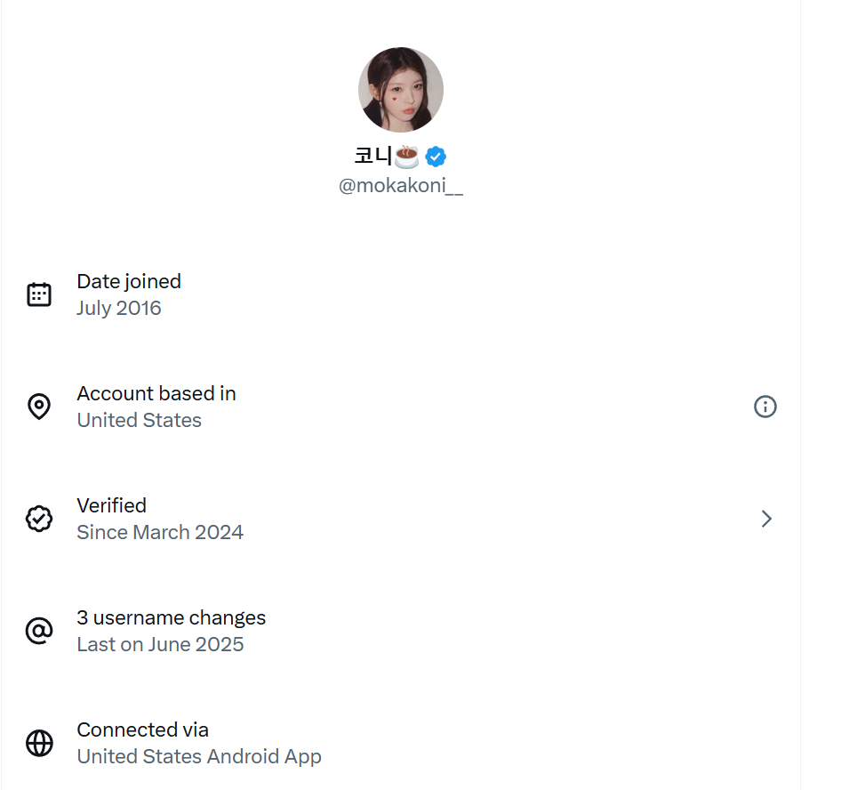
Task: Select the Date joined label
Action: (x=129, y=281)
